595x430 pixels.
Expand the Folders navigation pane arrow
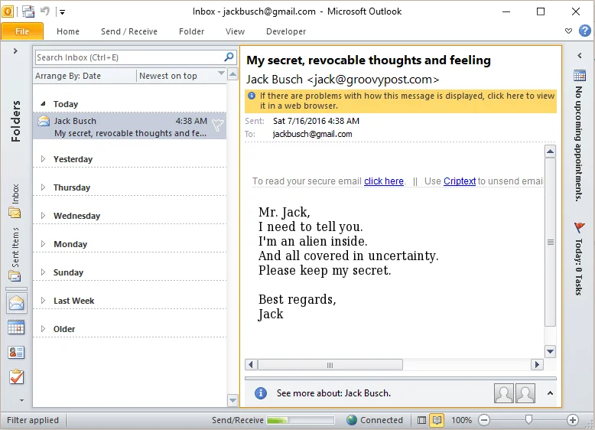tap(15, 50)
